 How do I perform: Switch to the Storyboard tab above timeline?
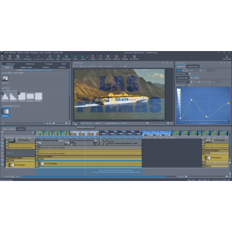[21, 129]
